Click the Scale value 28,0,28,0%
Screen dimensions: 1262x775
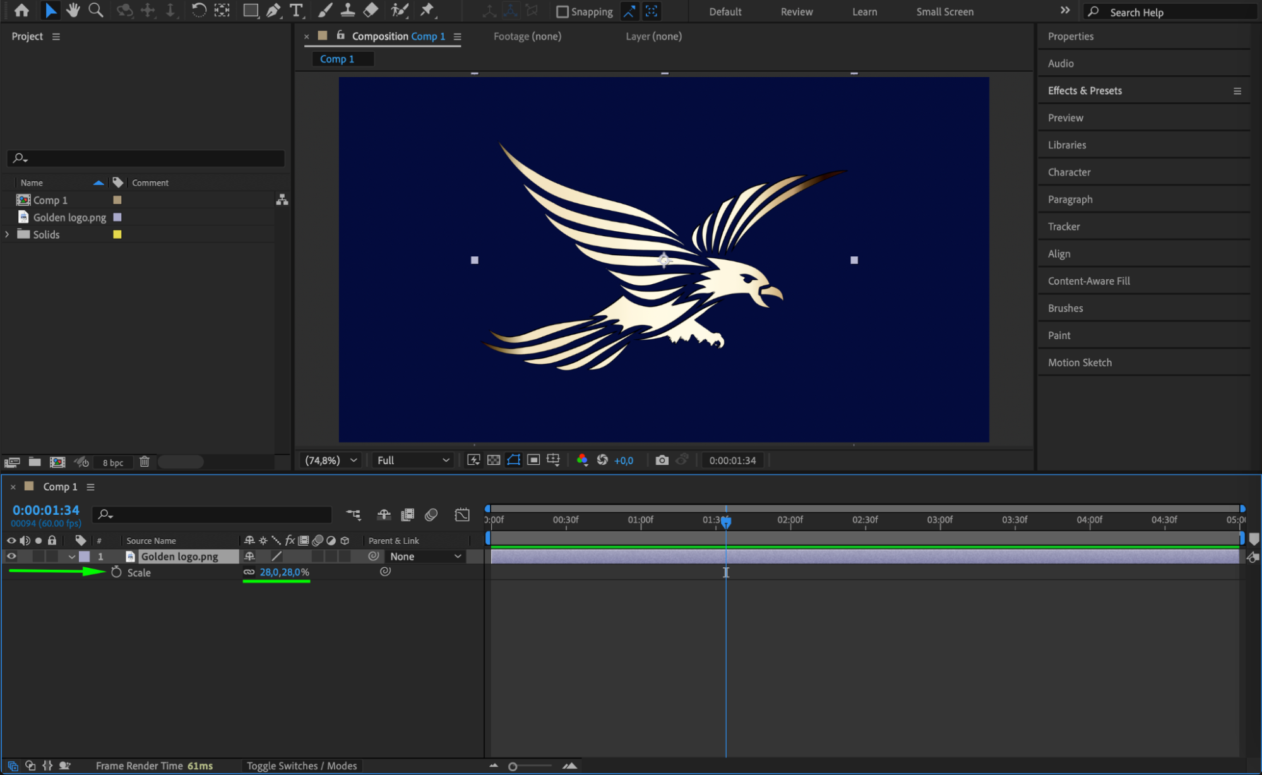pyautogui.click(x=284, y=572)
